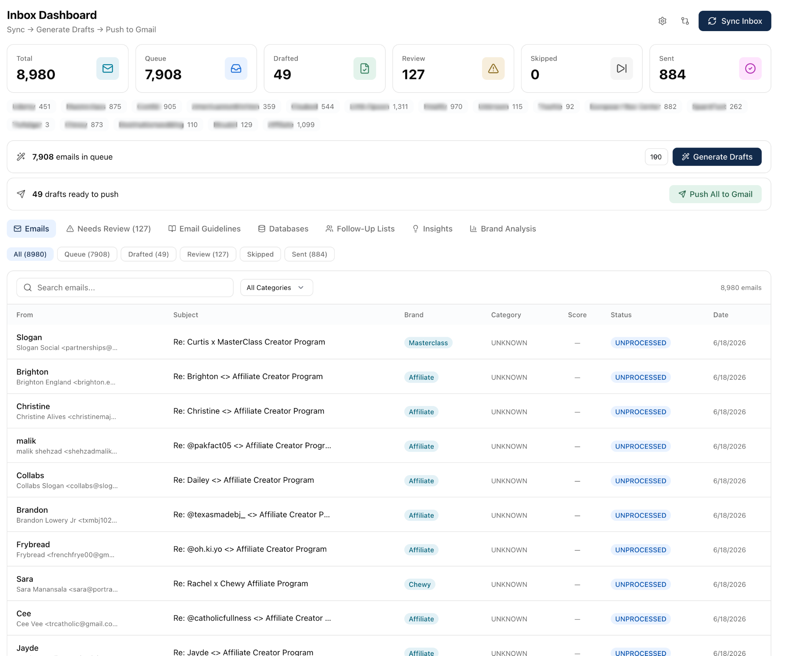The height and width of the screenshot is (656, 786).
Task: Click the Queue card inbox icon
Action: 236,68
